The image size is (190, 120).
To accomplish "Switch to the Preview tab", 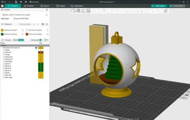I will click(x=29, y=6).
